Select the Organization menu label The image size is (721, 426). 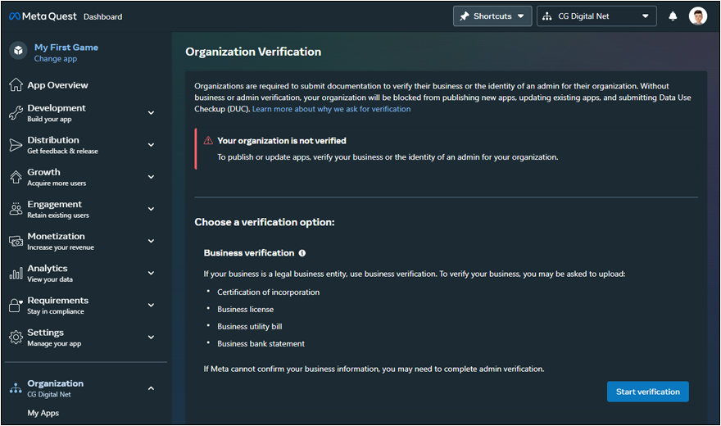click(55, 383)
